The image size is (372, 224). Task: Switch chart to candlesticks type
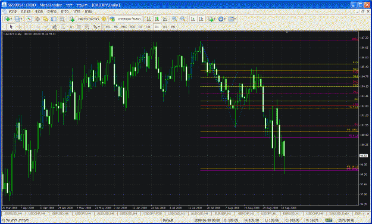pos(157,19)
